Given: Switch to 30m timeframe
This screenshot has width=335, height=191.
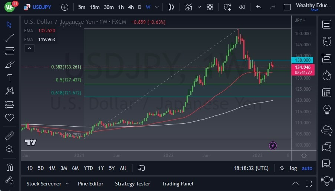Looking at the screenshot, I should click(109, 7).
